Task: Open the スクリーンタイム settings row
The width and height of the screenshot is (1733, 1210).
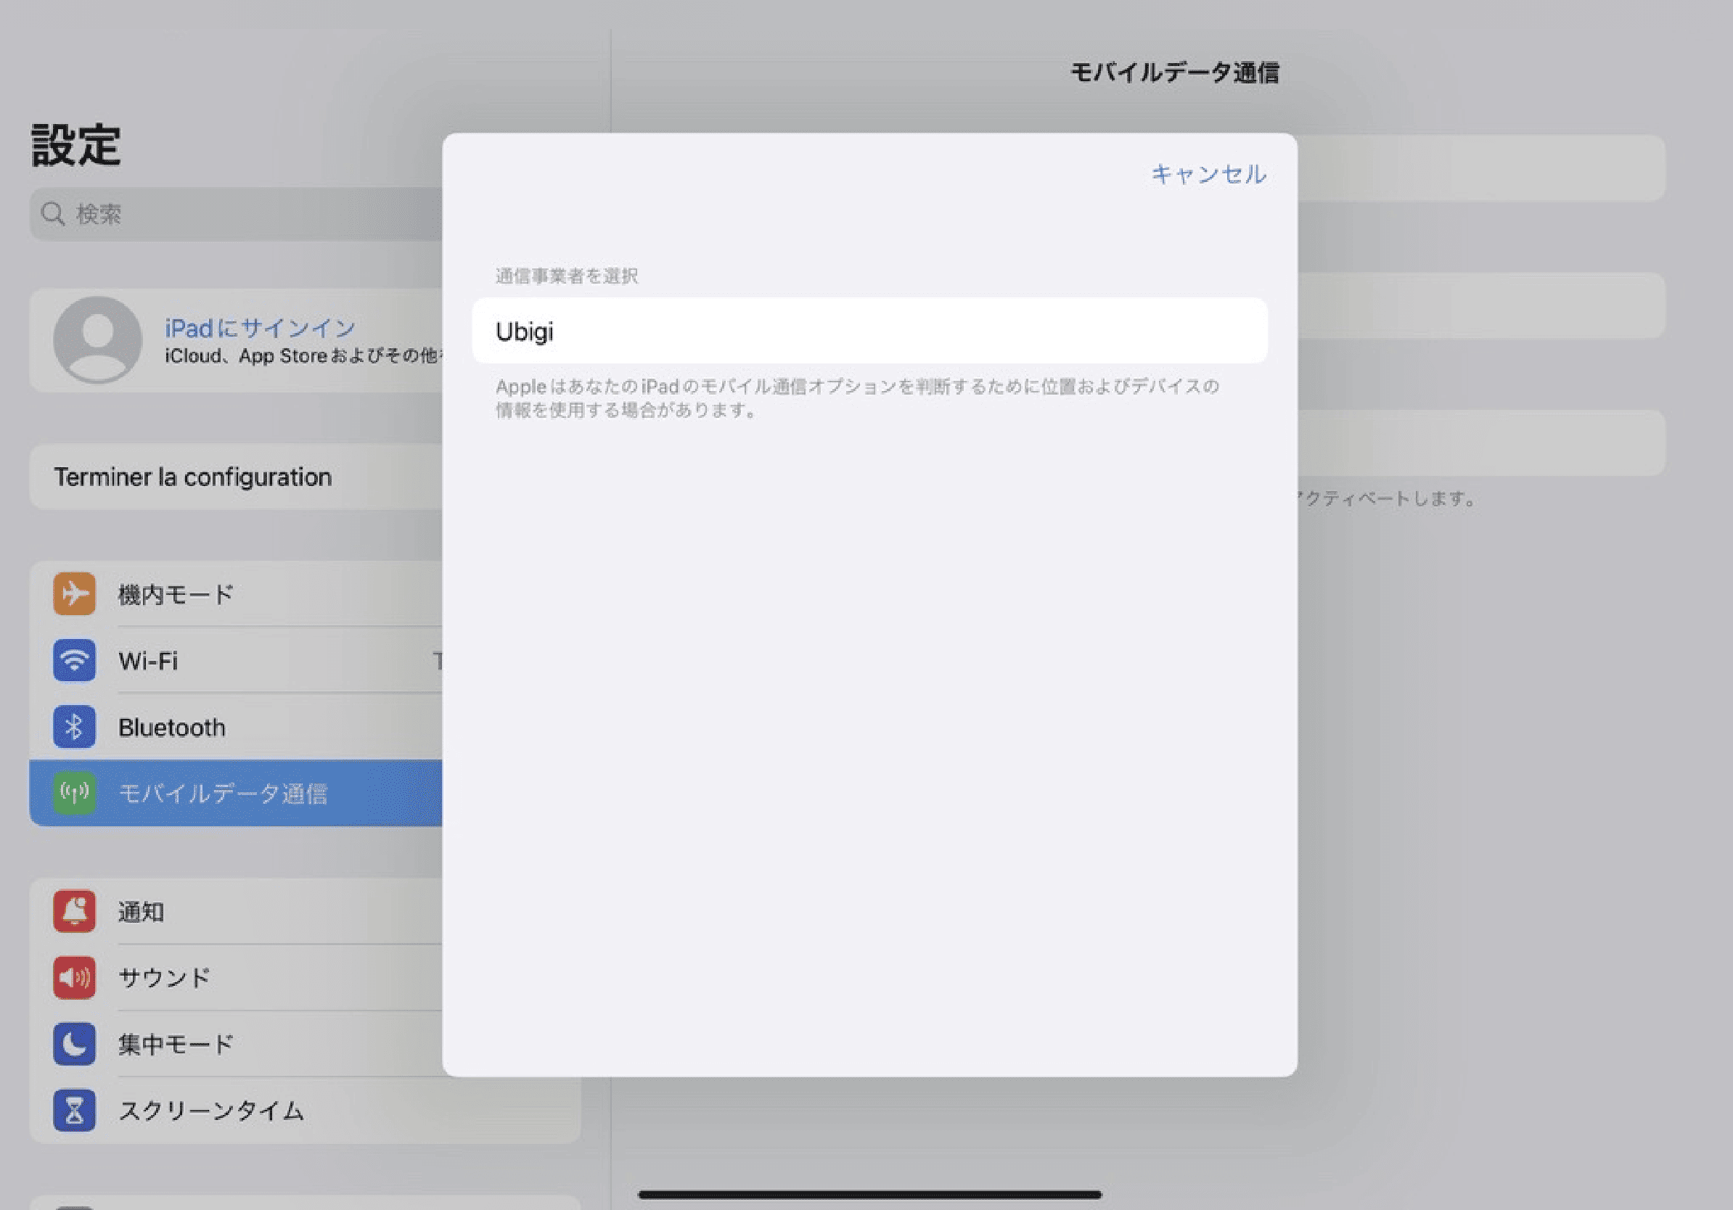Action: 306,1111
